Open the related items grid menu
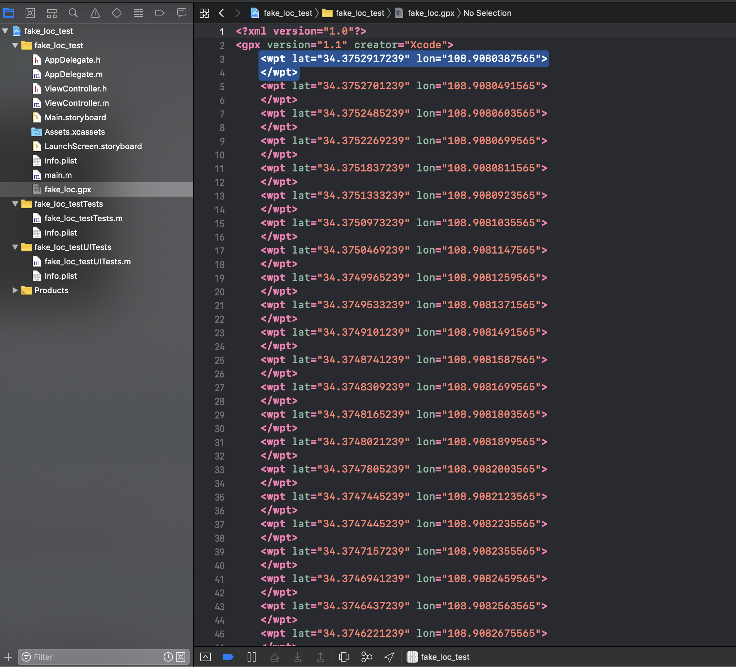Image resolution: width=736 pixels, height=667 pixels. click(x=204, y=13)
